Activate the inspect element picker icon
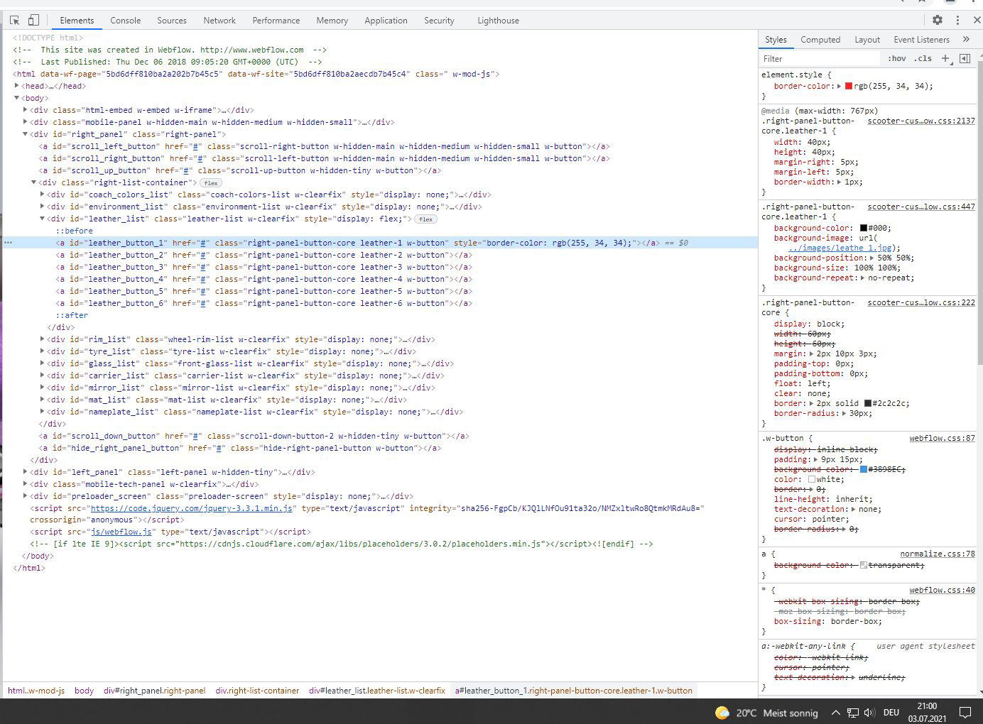 [x=14, y=21]
